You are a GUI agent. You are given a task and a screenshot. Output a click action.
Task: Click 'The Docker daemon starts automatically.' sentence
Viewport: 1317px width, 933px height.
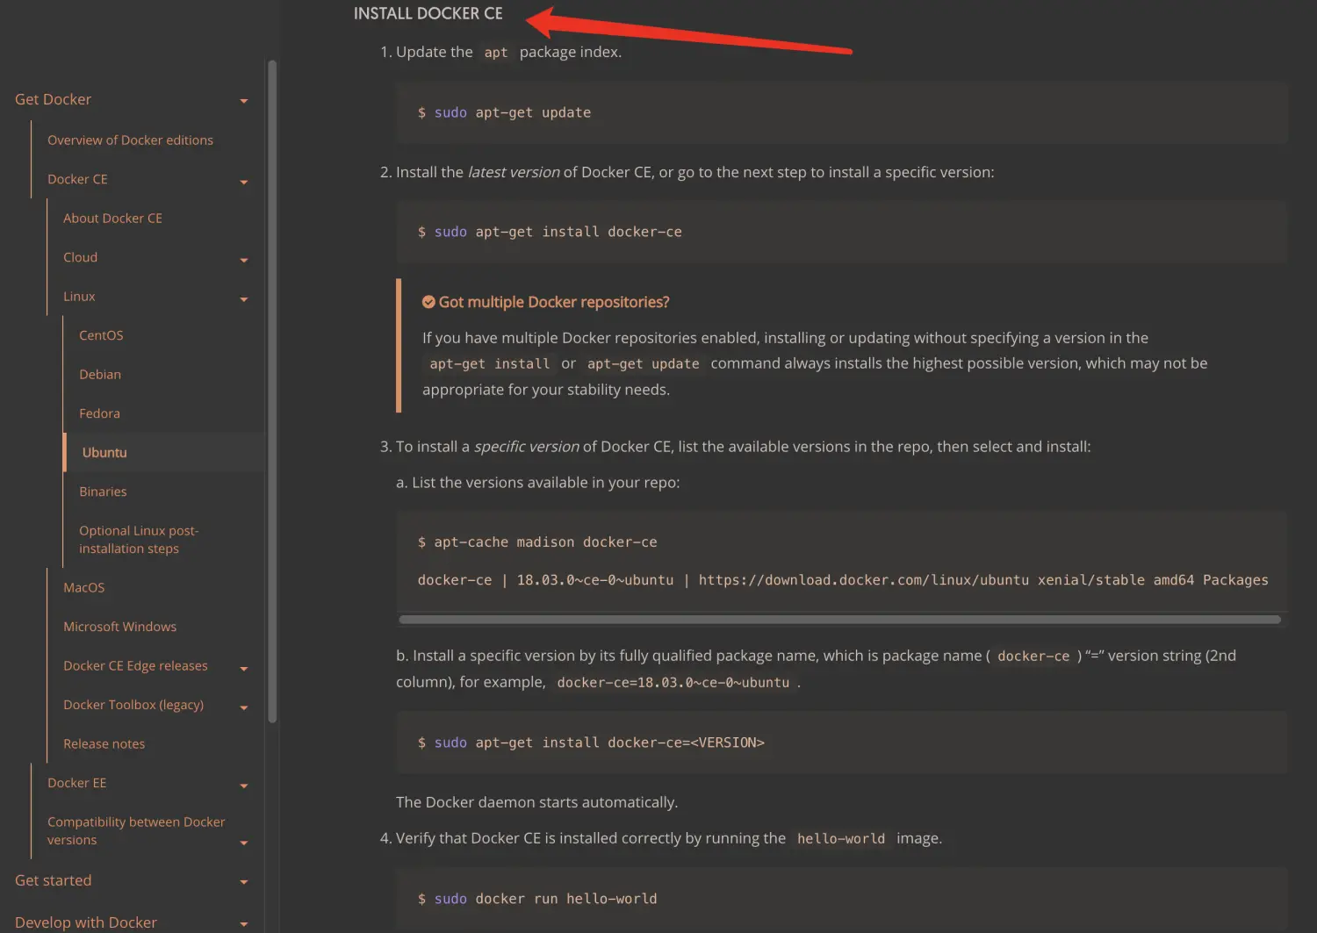point(536,802)
